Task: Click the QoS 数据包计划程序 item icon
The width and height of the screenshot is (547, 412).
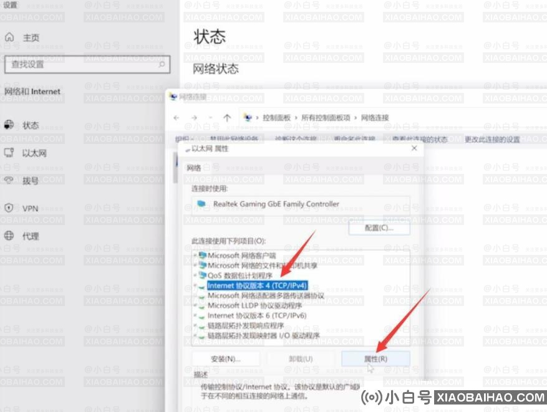Action: 202,275
